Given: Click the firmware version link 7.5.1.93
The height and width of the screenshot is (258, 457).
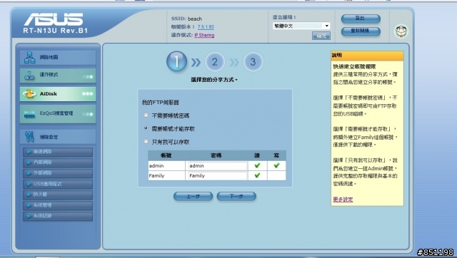Looking at the screenshot, I should click(x=206, y=27).
